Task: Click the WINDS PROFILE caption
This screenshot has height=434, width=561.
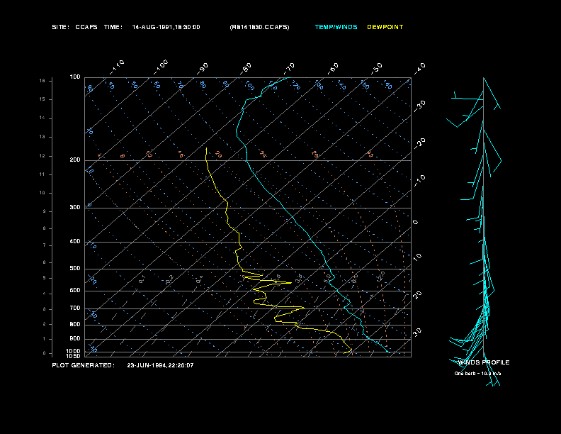Action: point(484,362)
